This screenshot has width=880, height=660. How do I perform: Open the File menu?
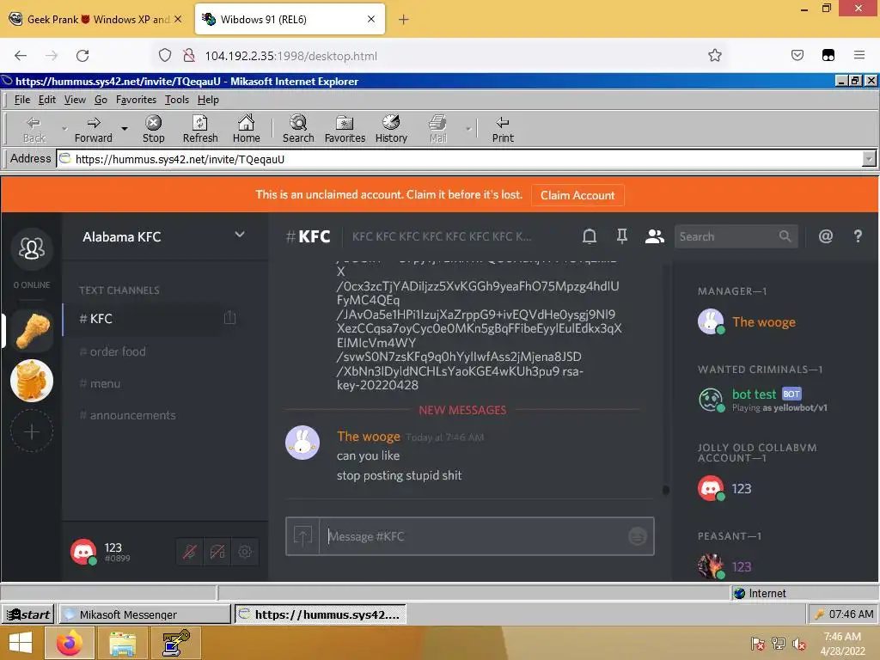pos(21,100)
